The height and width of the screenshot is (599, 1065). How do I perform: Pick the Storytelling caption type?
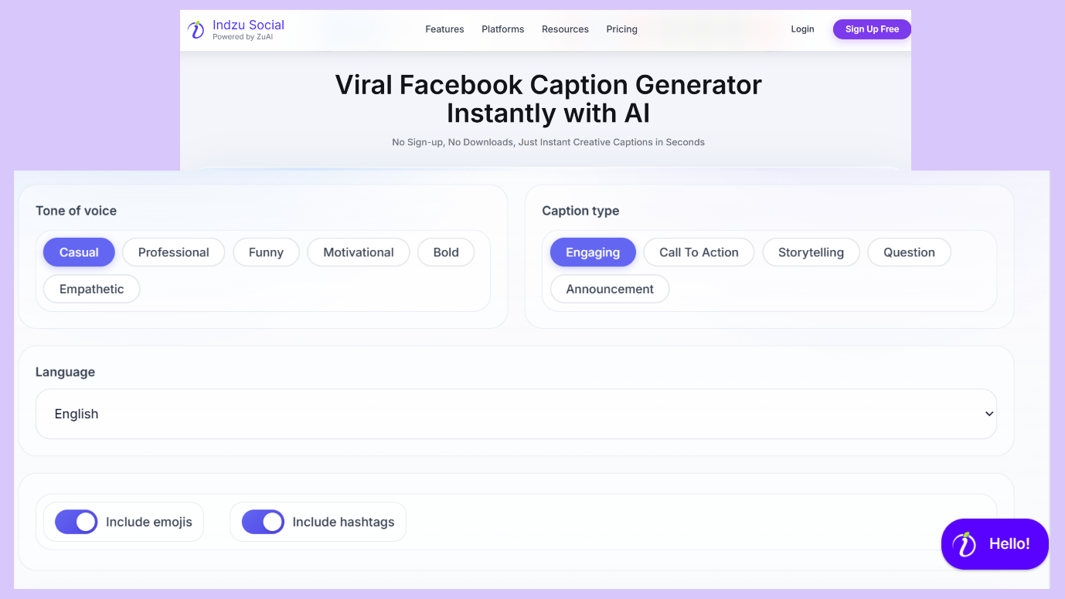[811, 252]
